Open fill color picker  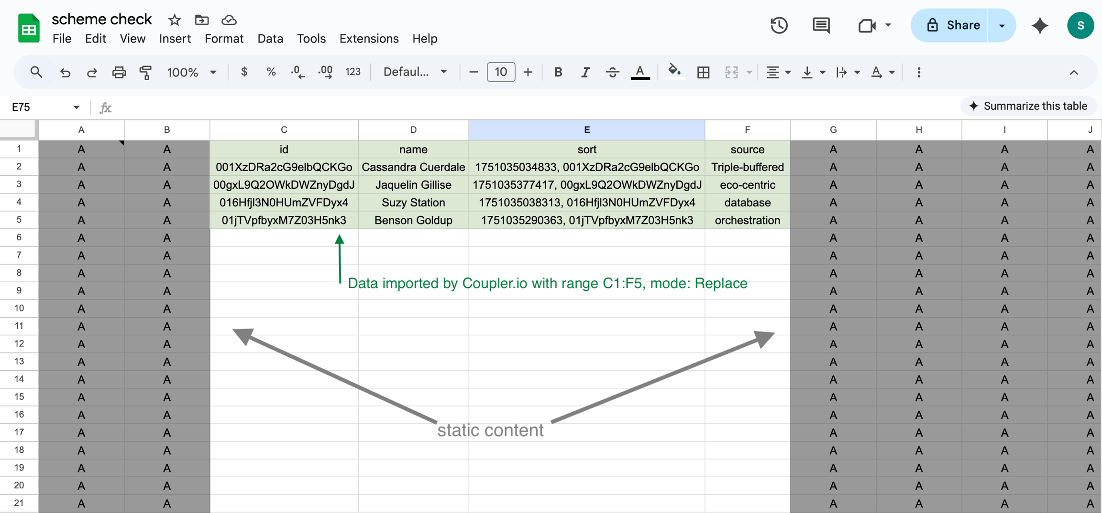(x=674, y=72)
